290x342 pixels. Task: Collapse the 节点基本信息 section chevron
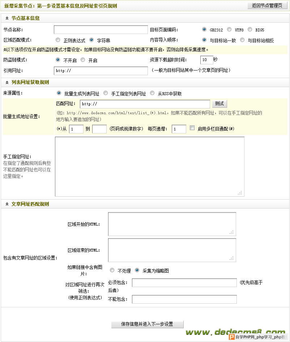pyautogui.click(x=7, y=18)
